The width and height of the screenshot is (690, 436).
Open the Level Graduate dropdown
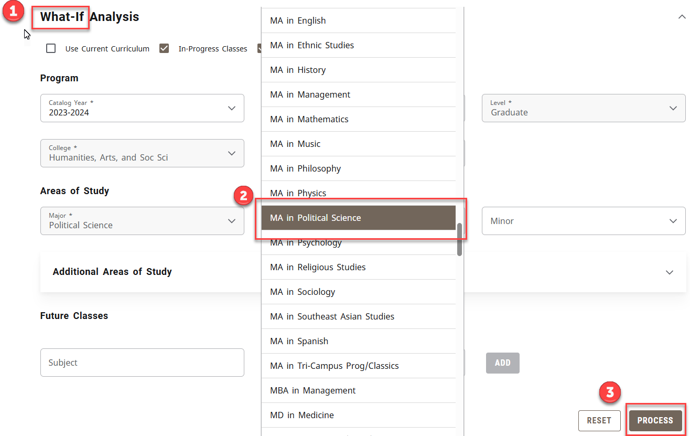pos(583,108)
